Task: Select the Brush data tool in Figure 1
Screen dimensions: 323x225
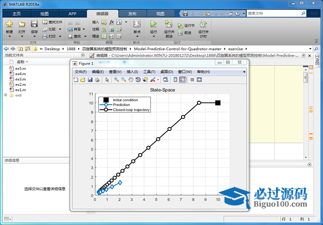Action: (x=153, y=80)
